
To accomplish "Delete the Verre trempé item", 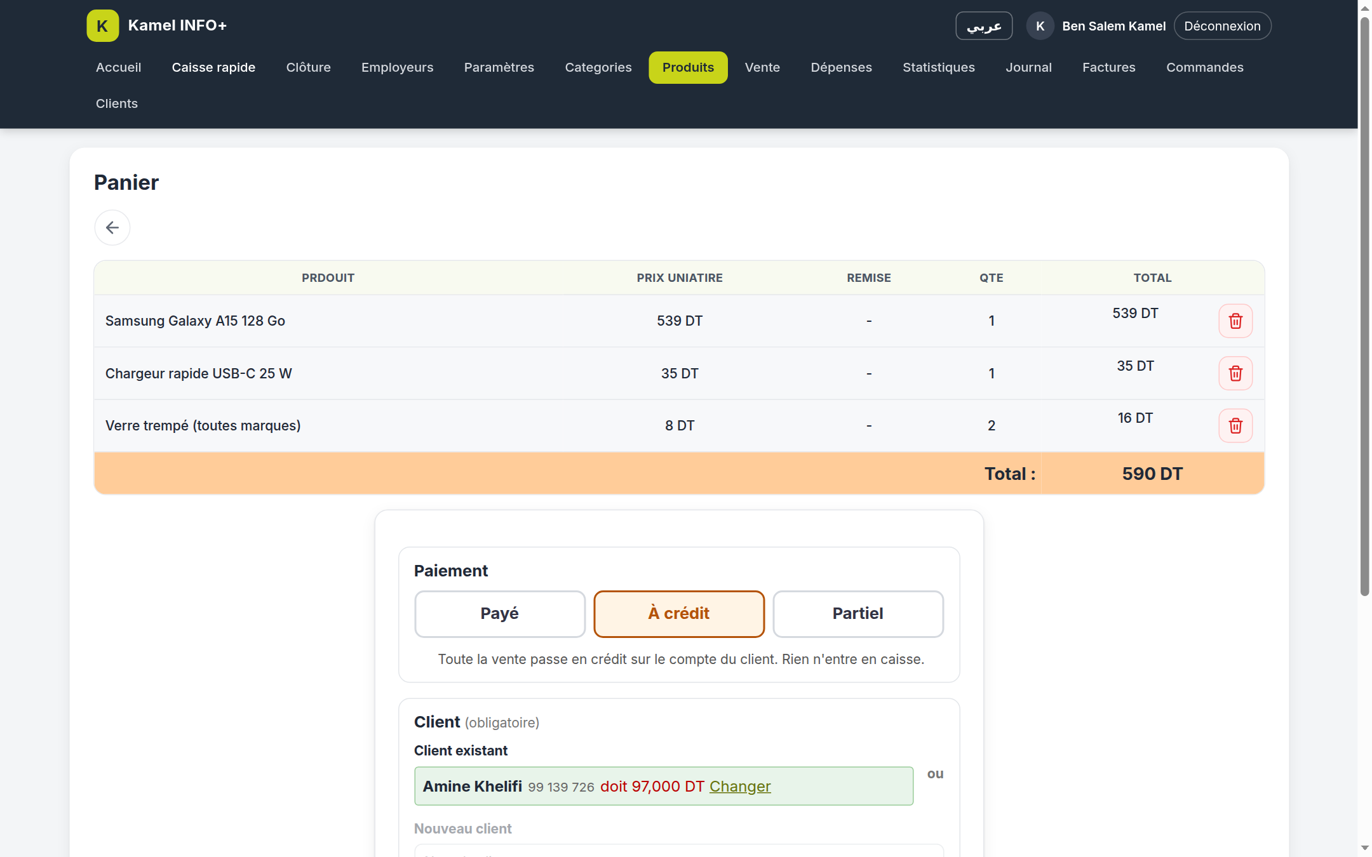I will 1235,425.
